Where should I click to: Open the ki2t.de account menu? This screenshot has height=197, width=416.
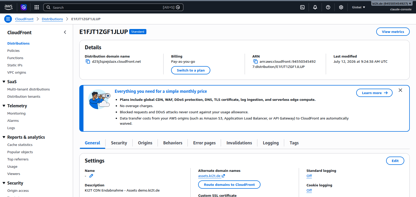[x=392, y=4]
